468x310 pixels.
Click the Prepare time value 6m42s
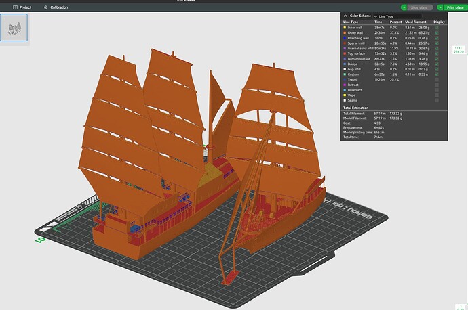click(x=378, y=127)
